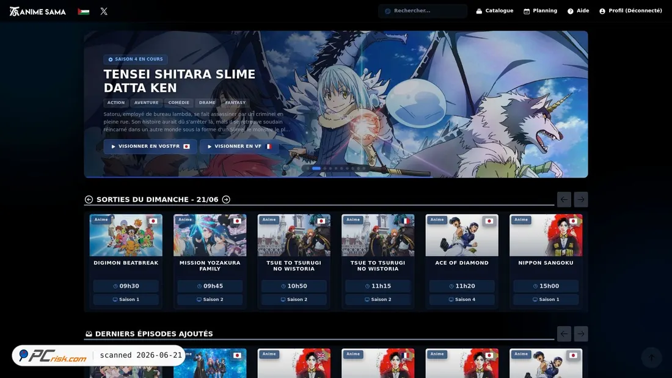Click Saison 2 label on Mission Yozakura Family
672x378 pixels.
[210, 300]
